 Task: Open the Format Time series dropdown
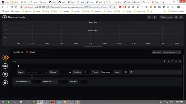(x=106, y=72)
